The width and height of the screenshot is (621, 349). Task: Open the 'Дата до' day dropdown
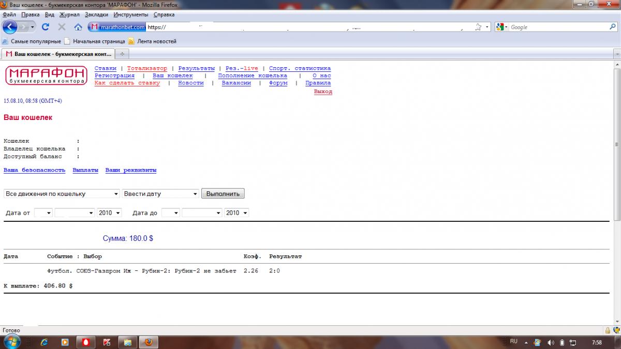(170, 213)
